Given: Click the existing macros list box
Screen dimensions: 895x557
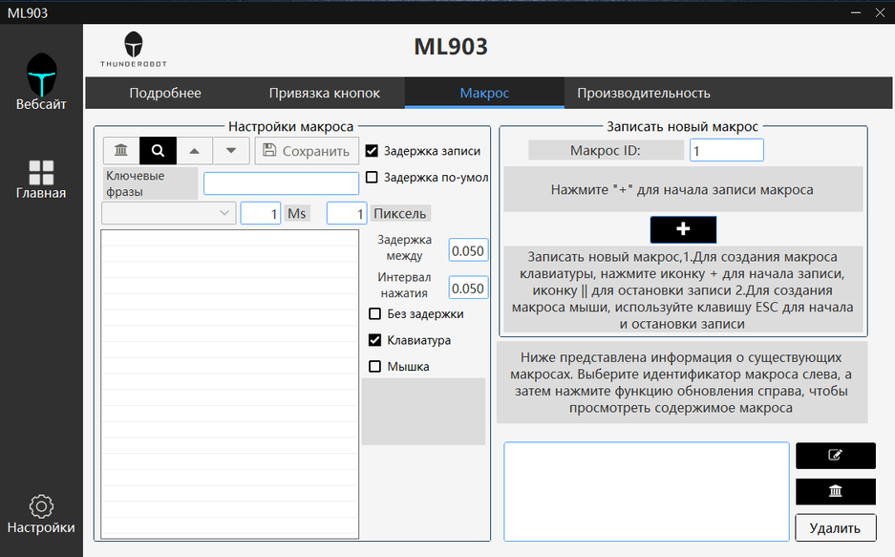Looking at the screenshot, I should [647, 491].
